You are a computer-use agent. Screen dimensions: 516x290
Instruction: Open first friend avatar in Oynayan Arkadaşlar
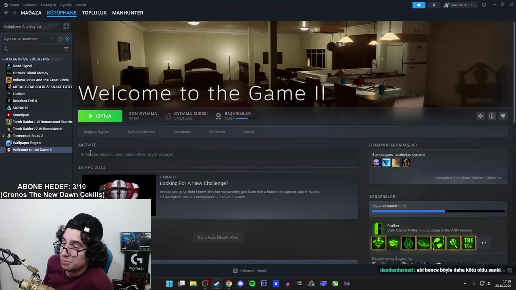[376, 162]
